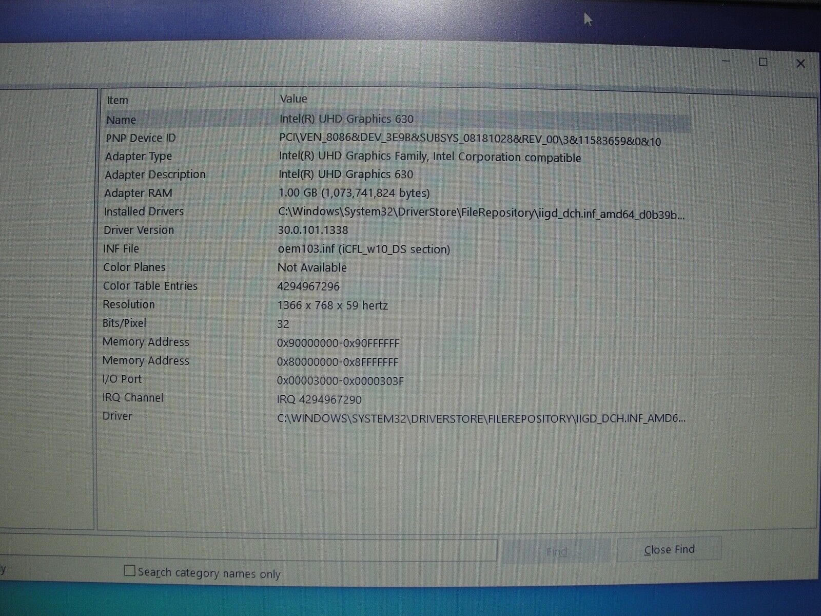821x616 pixels.
Task: Click value 0x80000000-0x8FFFFFFF
Action: coord(338,362)
